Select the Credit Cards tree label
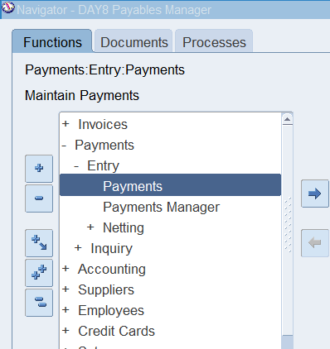Image resolution: width=330 pixels, height=349 pixels. point(116,331)
